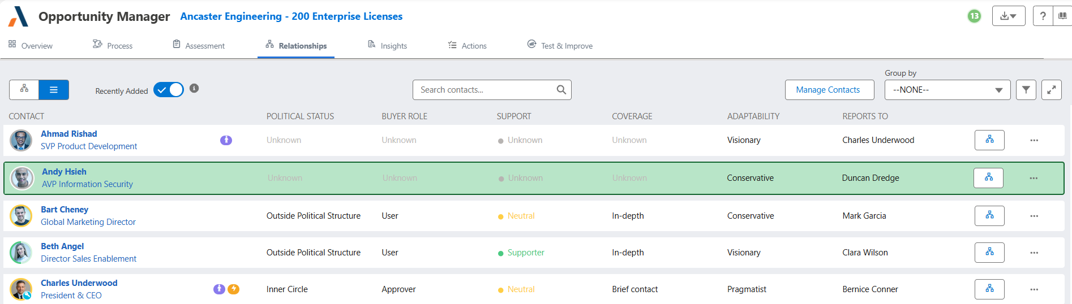Switch to org chart view
1072x304 pixels.
coord(24,89)
